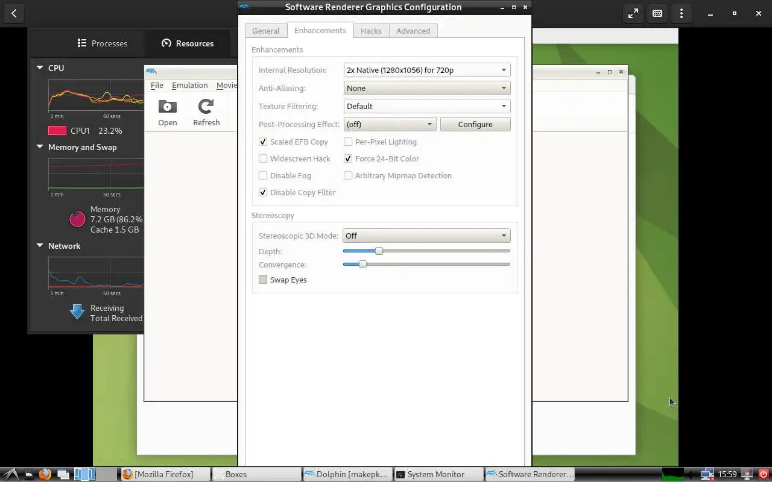The height and width of the screenshot is (482, 772).
Task: Click the Convergence slider handle
Action: pyautogui.click(x=362, y=264)
